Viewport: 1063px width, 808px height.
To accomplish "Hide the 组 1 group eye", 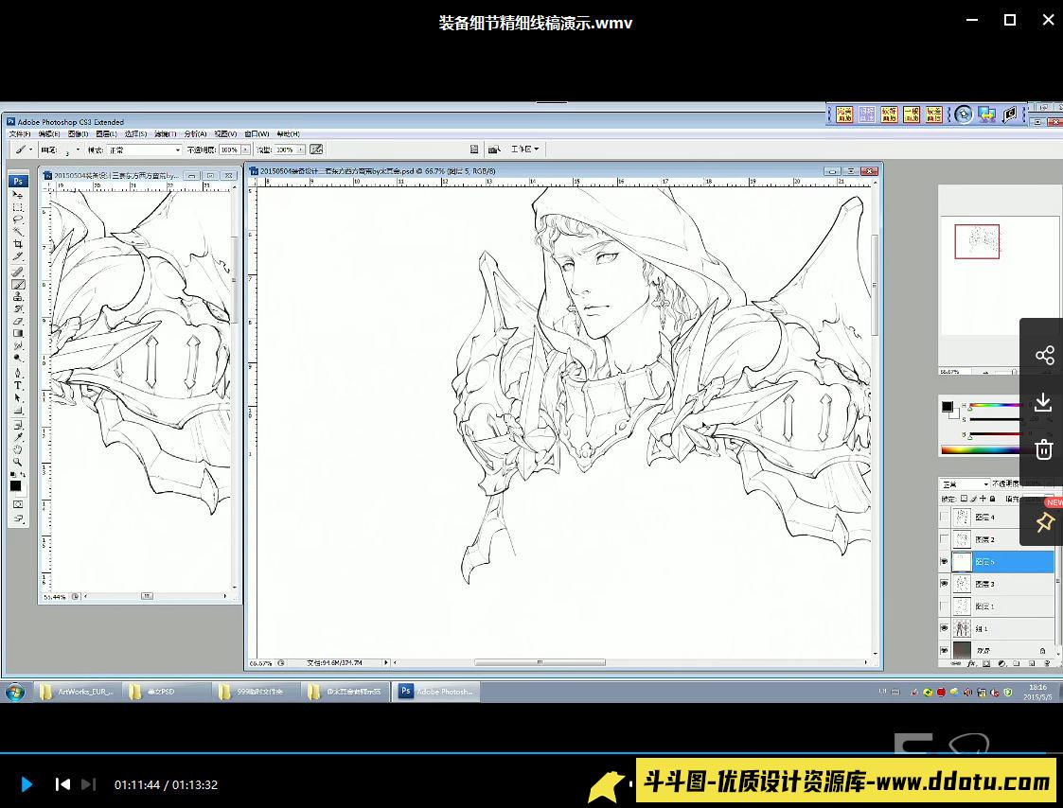I will (945, 628).
